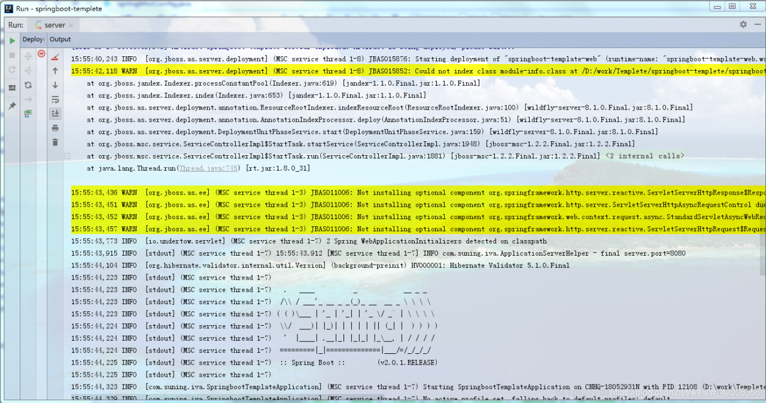Click the Down stack trace arrow
This screenshot has height=403, width=766.
[x=55, y=85]
